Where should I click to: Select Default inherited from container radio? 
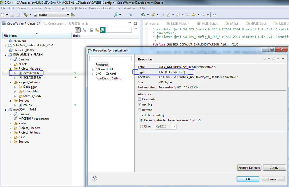point(141,120)
